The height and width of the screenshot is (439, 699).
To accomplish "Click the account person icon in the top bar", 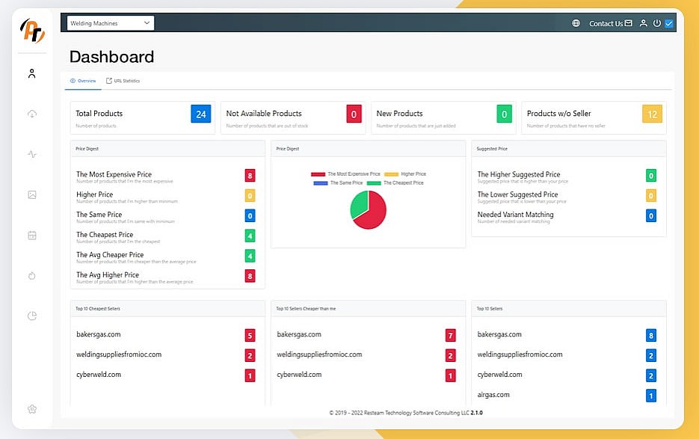I will pyautogui.click(x=643, y=23).
